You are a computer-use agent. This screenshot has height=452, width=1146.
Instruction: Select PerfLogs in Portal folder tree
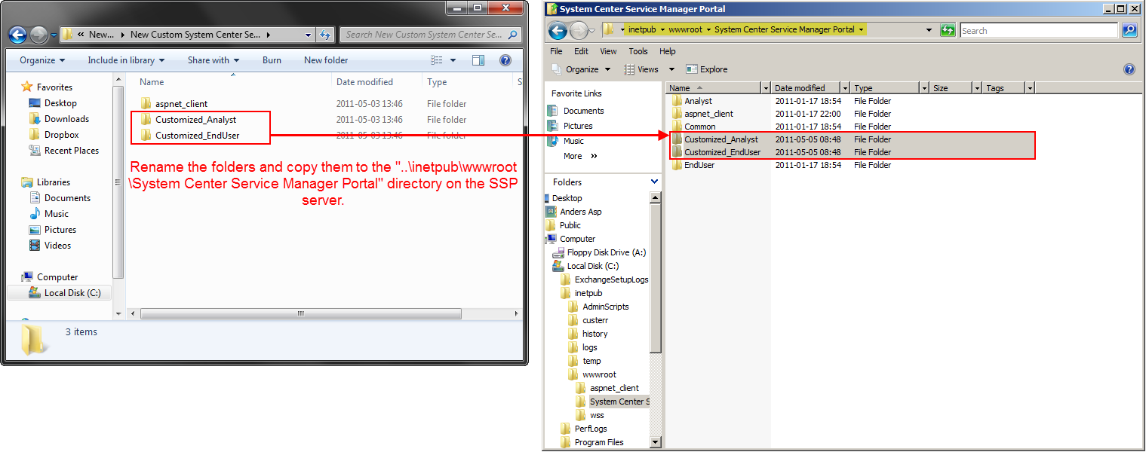click(583, 429)
